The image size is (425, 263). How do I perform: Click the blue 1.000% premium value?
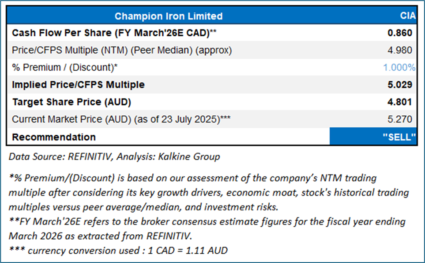(x=399, y=68)
